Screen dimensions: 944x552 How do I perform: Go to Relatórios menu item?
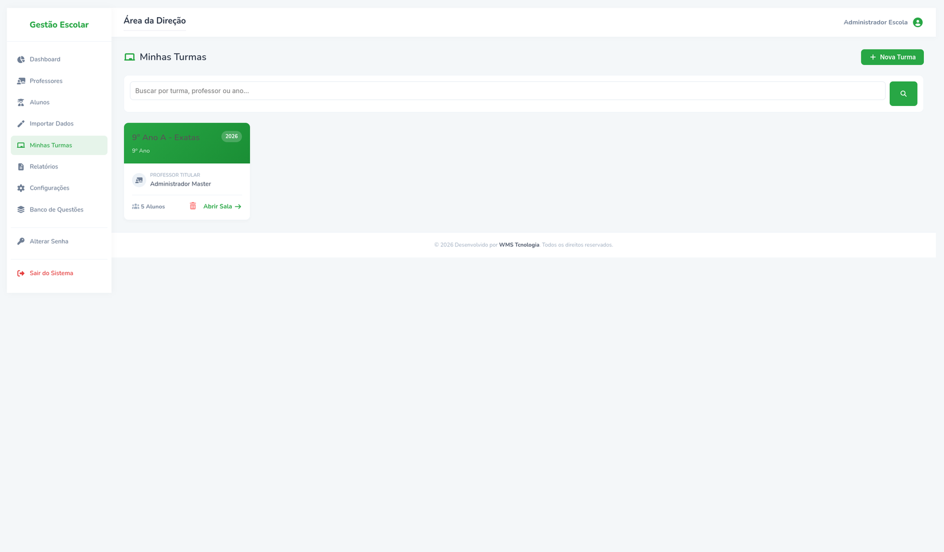pos(44,167)
